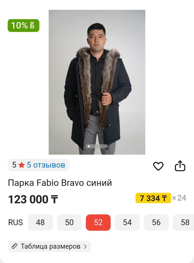Tap the yellow 7 334 ₸ installment badge
Image resolution: width=194 pixels, height=263 pixels.
tap(153, 198)
